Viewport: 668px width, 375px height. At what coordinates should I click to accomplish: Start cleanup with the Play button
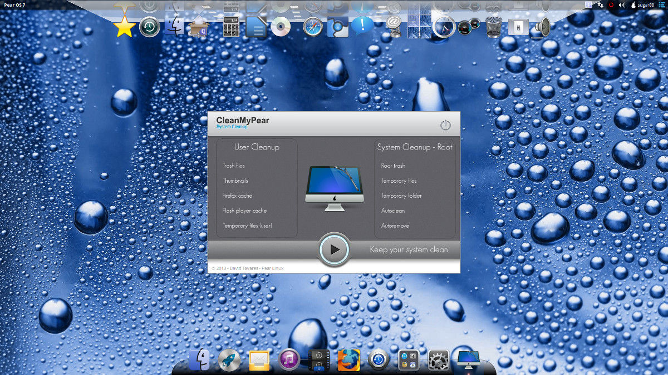click(334, 249)
